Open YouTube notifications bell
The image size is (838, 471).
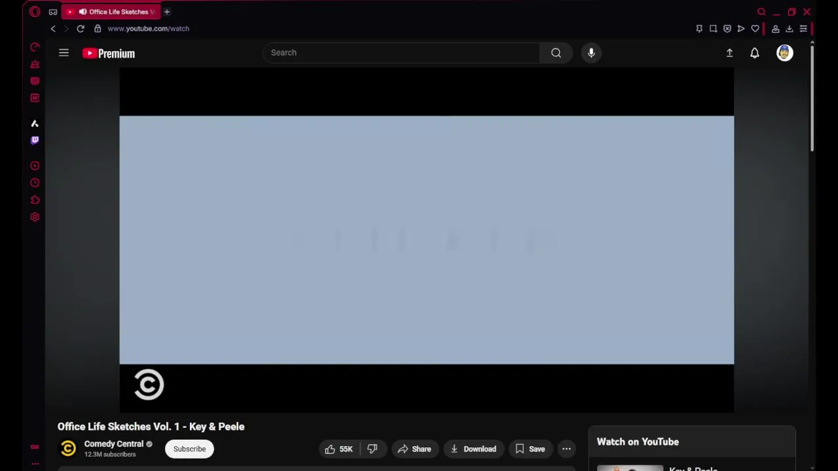click(755, 53)
